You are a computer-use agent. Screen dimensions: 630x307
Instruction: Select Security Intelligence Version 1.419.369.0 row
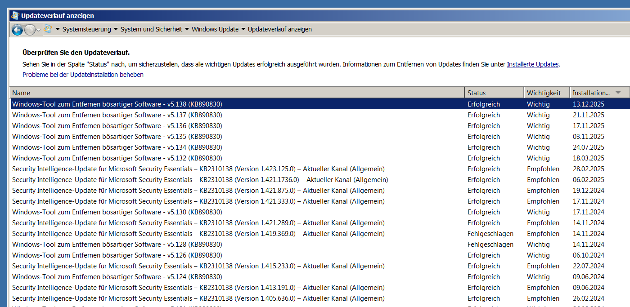click(320, 234)
